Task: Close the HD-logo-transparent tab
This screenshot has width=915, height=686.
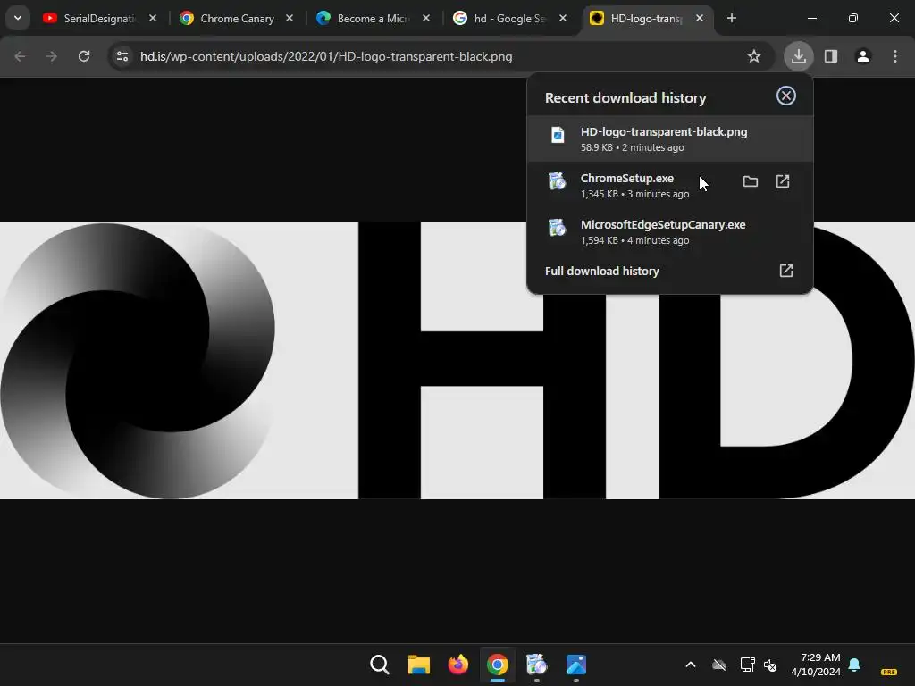Action: pos(700,19)
